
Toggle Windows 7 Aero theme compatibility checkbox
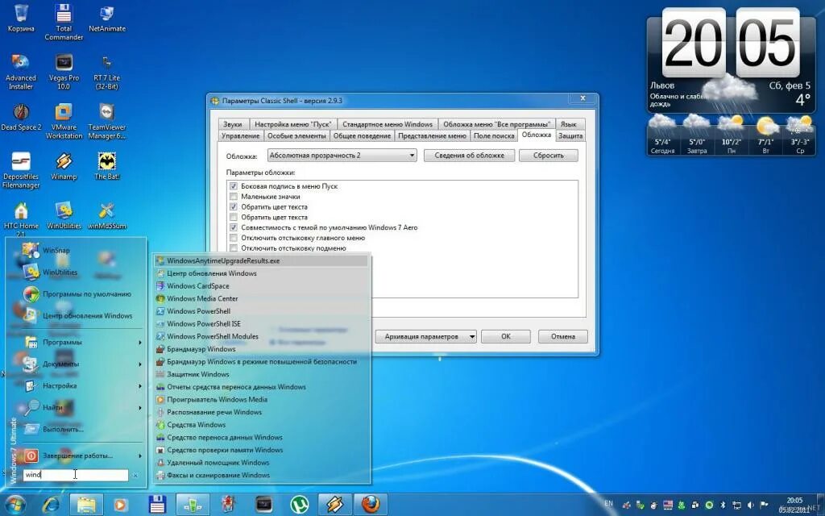(x=234, y=227)
